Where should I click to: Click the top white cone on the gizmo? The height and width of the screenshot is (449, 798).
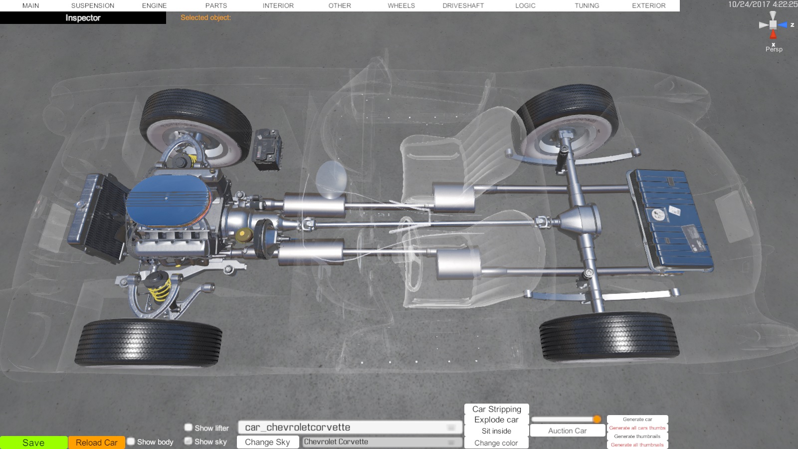click(x=773, y=15)
